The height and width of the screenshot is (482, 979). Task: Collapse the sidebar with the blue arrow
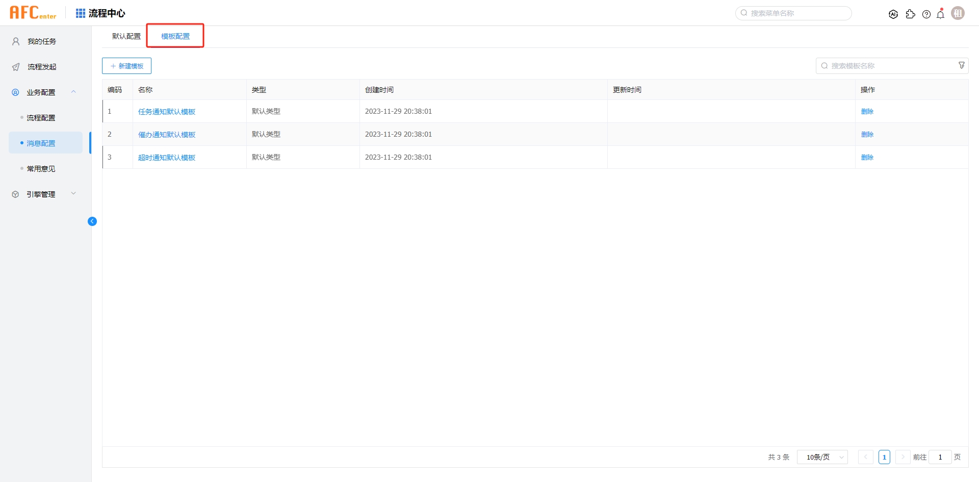click(92, 221)
